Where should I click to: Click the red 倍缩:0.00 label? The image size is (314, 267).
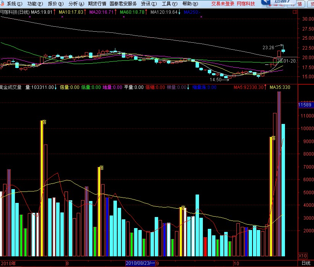[x=155, y=87]
